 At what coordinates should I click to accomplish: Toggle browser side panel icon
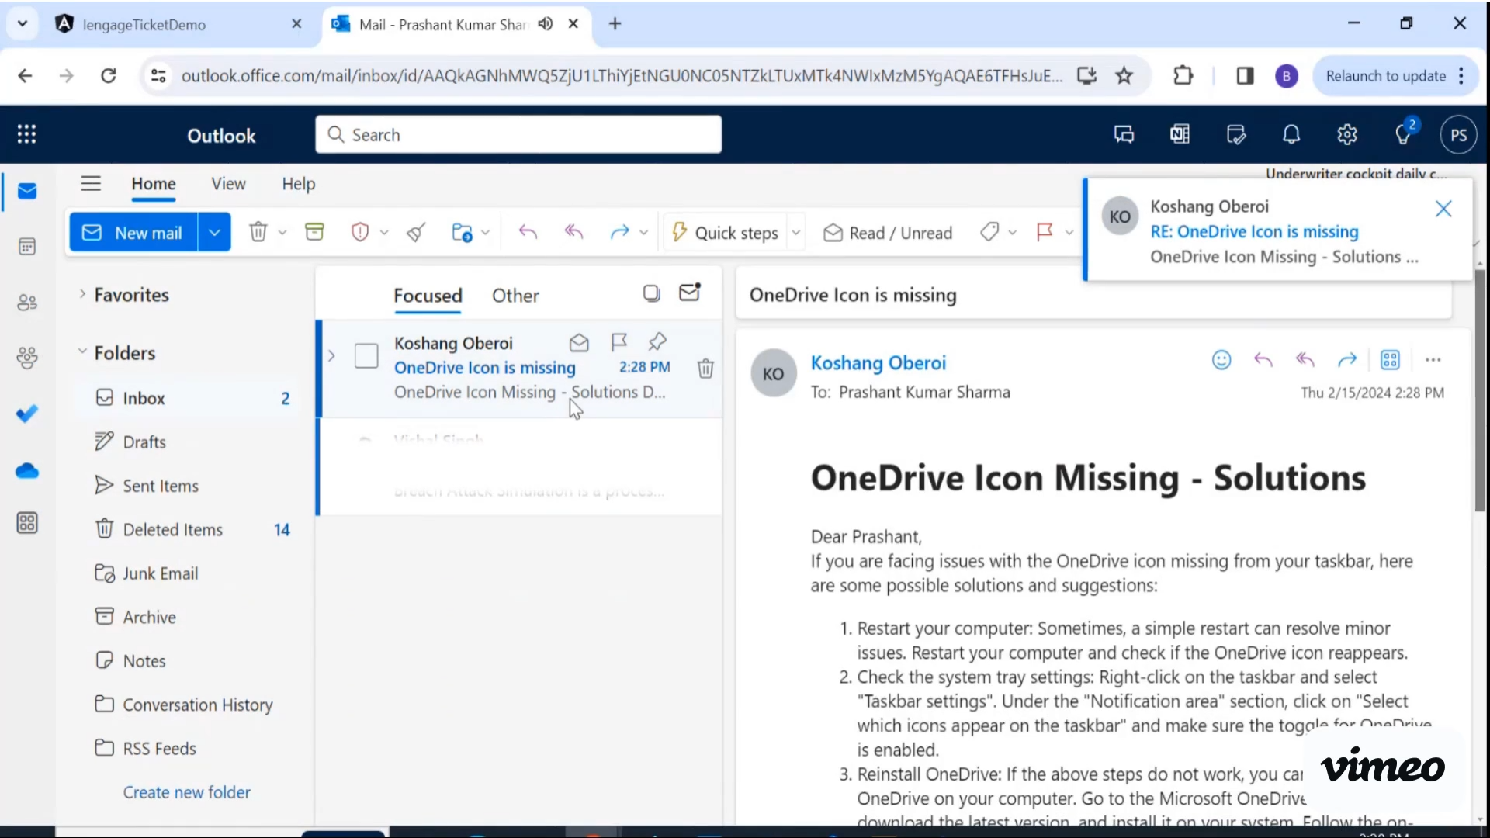click(1245, 75)
